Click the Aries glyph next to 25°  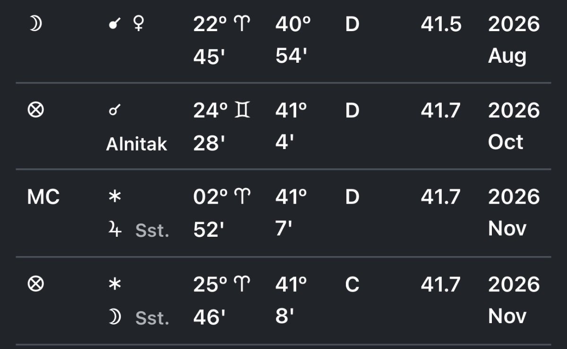pos(242,284)
